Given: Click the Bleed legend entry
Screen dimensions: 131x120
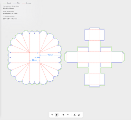Looking at the screenshot, I should [x=7, y=3].
